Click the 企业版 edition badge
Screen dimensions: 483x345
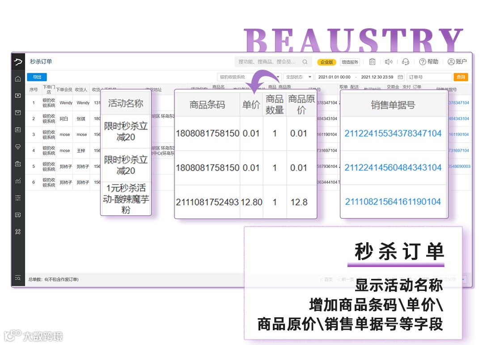pyautogui.click(x=327, y=62)
